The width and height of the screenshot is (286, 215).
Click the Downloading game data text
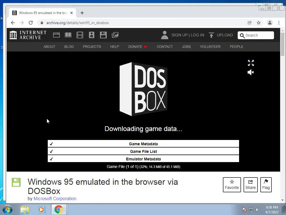pyautogui.click(x=143, y=129)
